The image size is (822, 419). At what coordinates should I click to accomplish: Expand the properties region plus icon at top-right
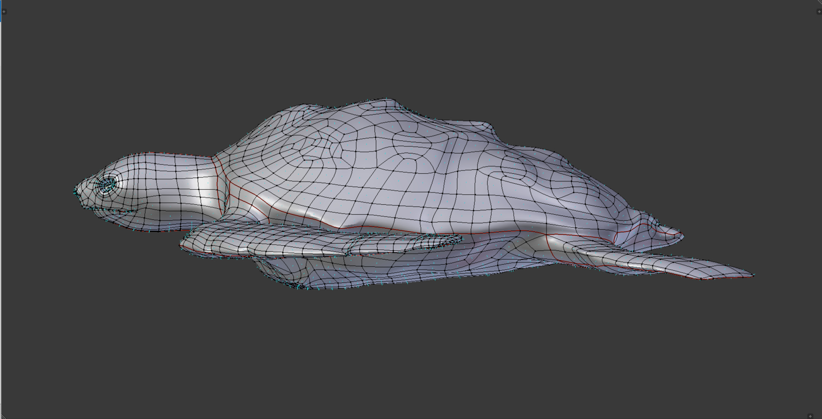(819, 11)
